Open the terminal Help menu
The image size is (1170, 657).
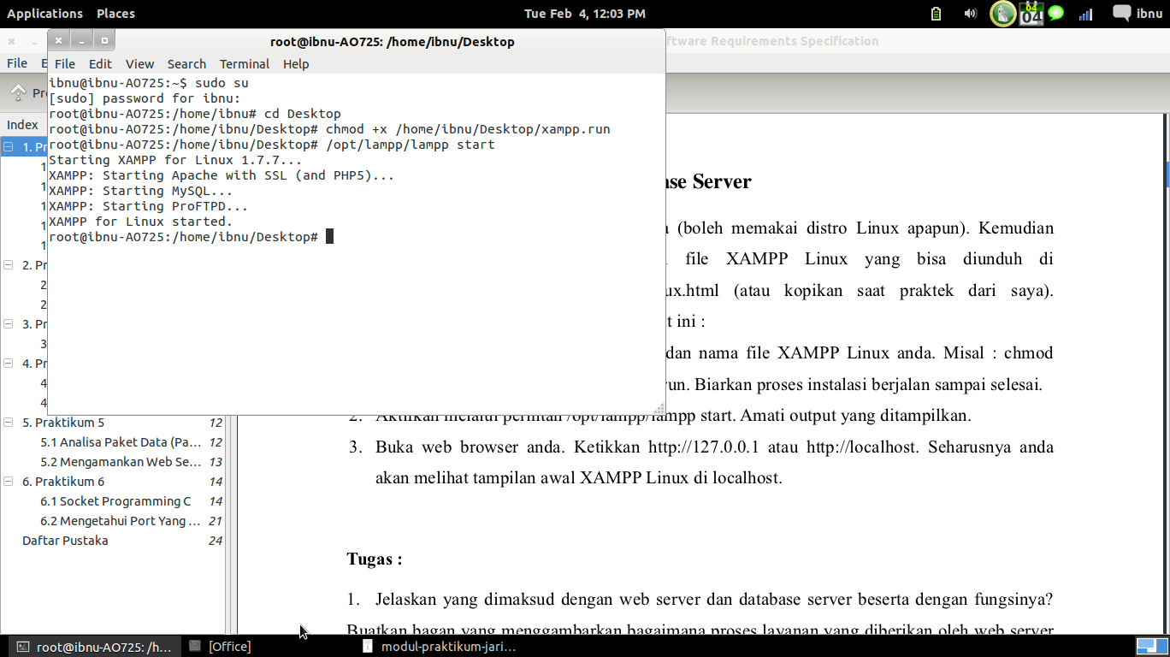point(296,64)
